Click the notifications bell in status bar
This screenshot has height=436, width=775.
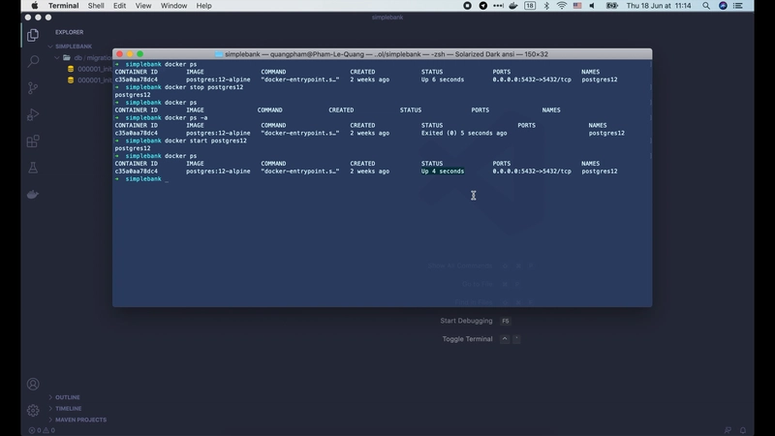coord(743,430)
